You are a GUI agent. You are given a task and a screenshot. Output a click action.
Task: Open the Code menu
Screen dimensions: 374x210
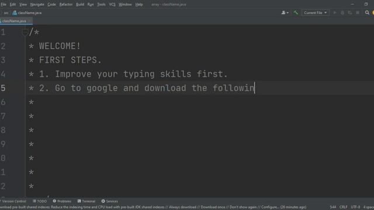[51, 5]
